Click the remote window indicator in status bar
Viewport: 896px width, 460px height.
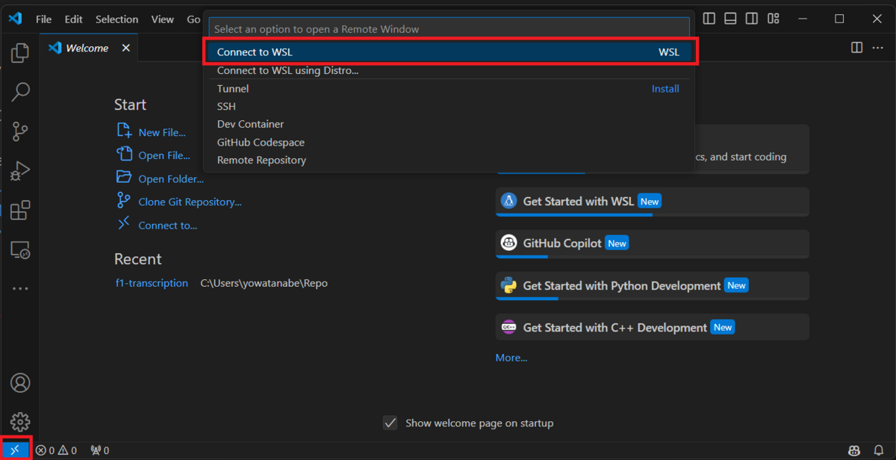[15, 450]
